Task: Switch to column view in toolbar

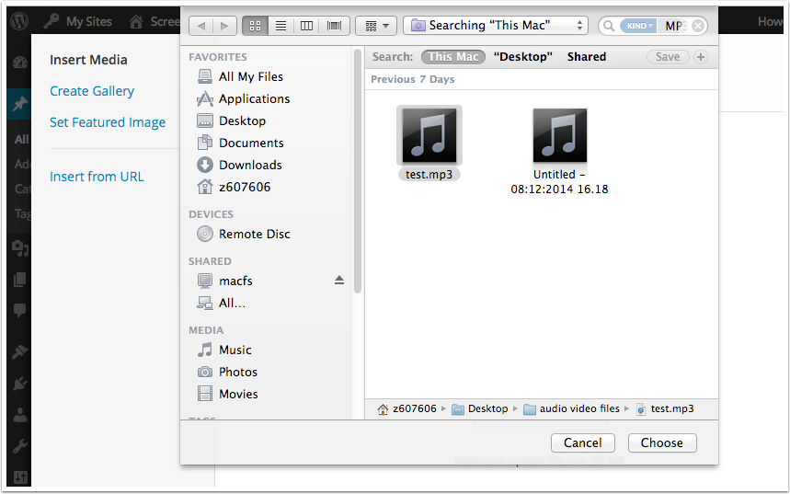Action: coord(307,26)
